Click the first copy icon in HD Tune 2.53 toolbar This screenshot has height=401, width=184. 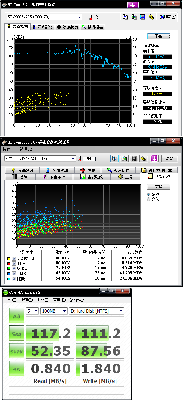[125, 17]
